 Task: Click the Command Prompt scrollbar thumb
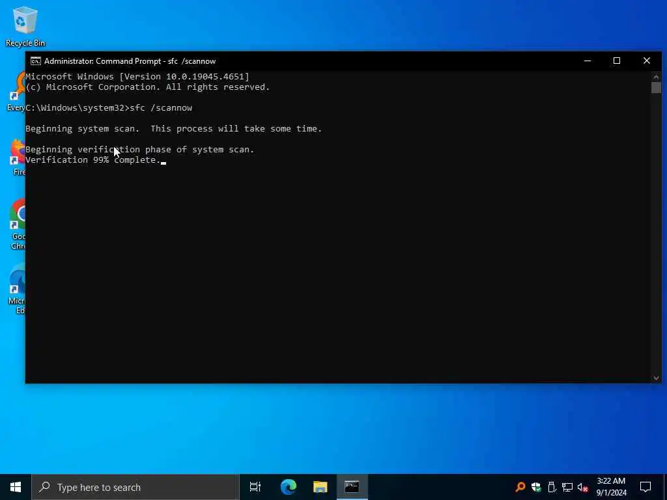click(x=655, y=87)
